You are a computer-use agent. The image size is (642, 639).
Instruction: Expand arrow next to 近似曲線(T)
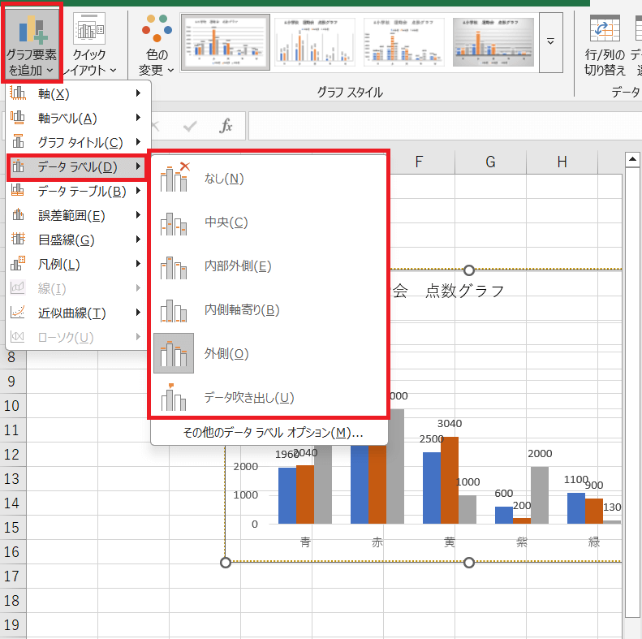pyautogui.click(x=139, y=312)
